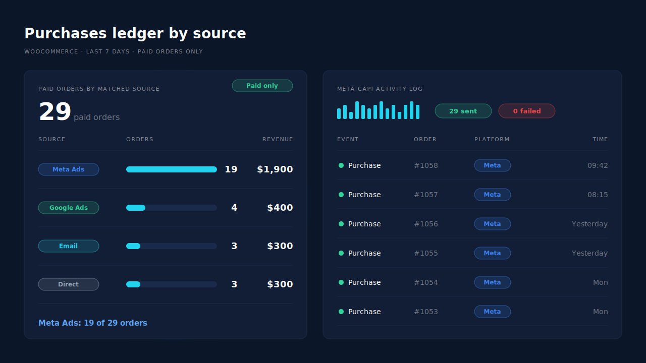
Task: Click the status dot in the #1054 row
Action: [x=341, y=282]
